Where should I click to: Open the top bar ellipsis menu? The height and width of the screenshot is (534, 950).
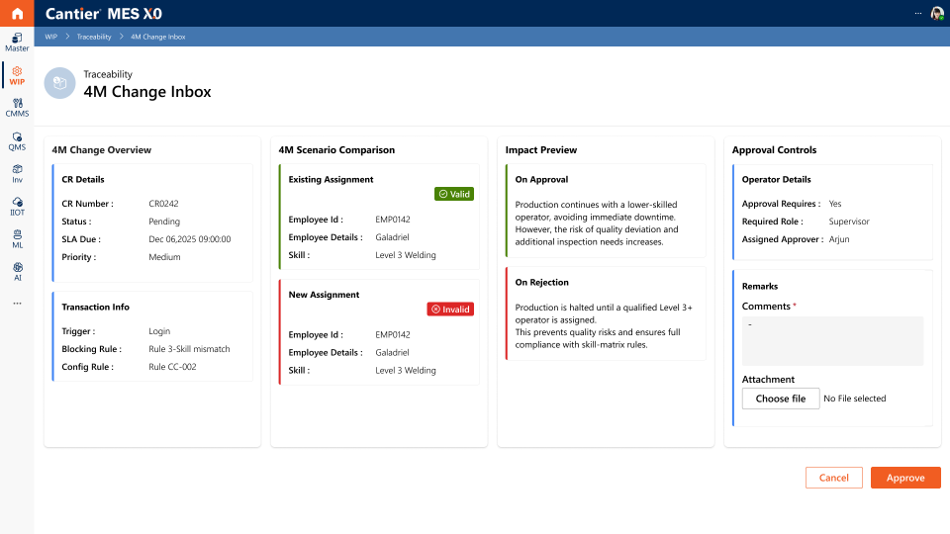tap(918, 13)
